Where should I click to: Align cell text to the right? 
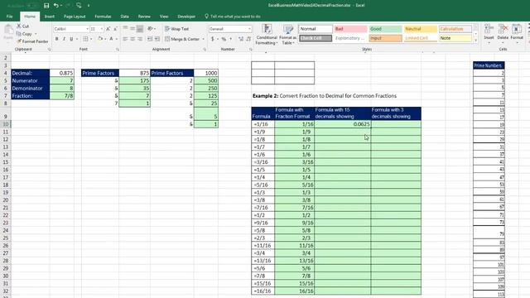click(140, 39)
